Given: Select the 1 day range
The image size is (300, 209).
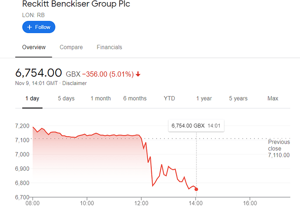Looking at the screenshot, I should pyautogui.click(x=32, y=98).
